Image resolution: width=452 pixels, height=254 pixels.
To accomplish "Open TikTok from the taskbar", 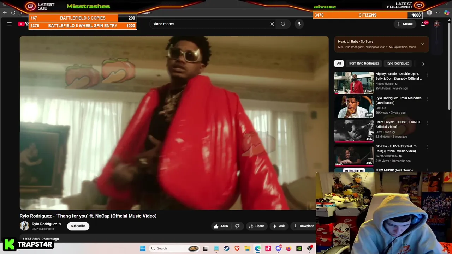I will (x=268, y=248).
